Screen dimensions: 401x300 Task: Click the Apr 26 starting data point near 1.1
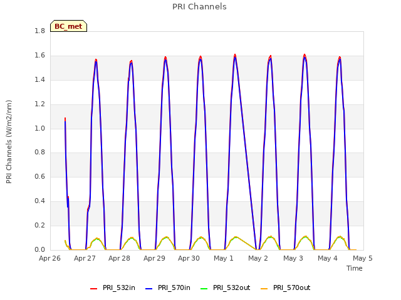pyautogui.click(x=65, y=119)
